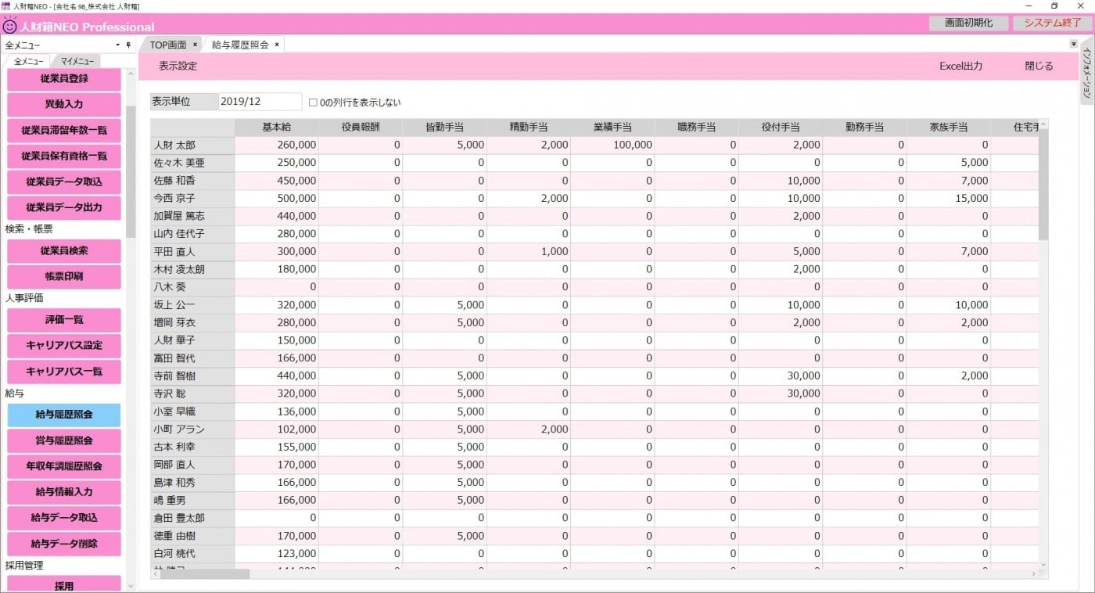Select the 人財 太郎 row header
1095x593 pixels.
click(x=192, y=145)
